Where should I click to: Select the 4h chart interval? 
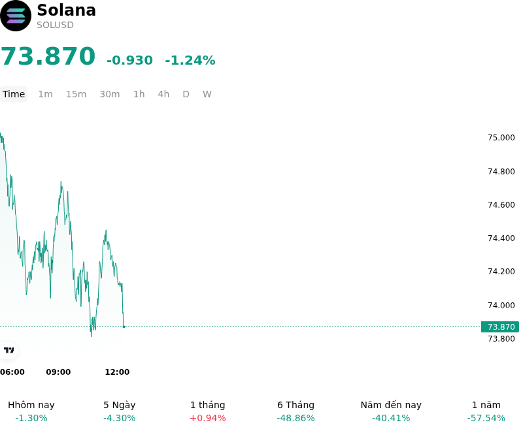(x=163, y=94)
